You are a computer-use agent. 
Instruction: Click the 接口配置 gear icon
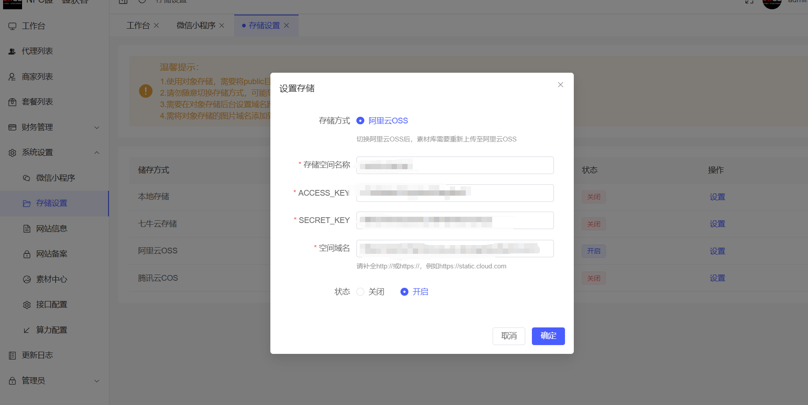point(27,305)
